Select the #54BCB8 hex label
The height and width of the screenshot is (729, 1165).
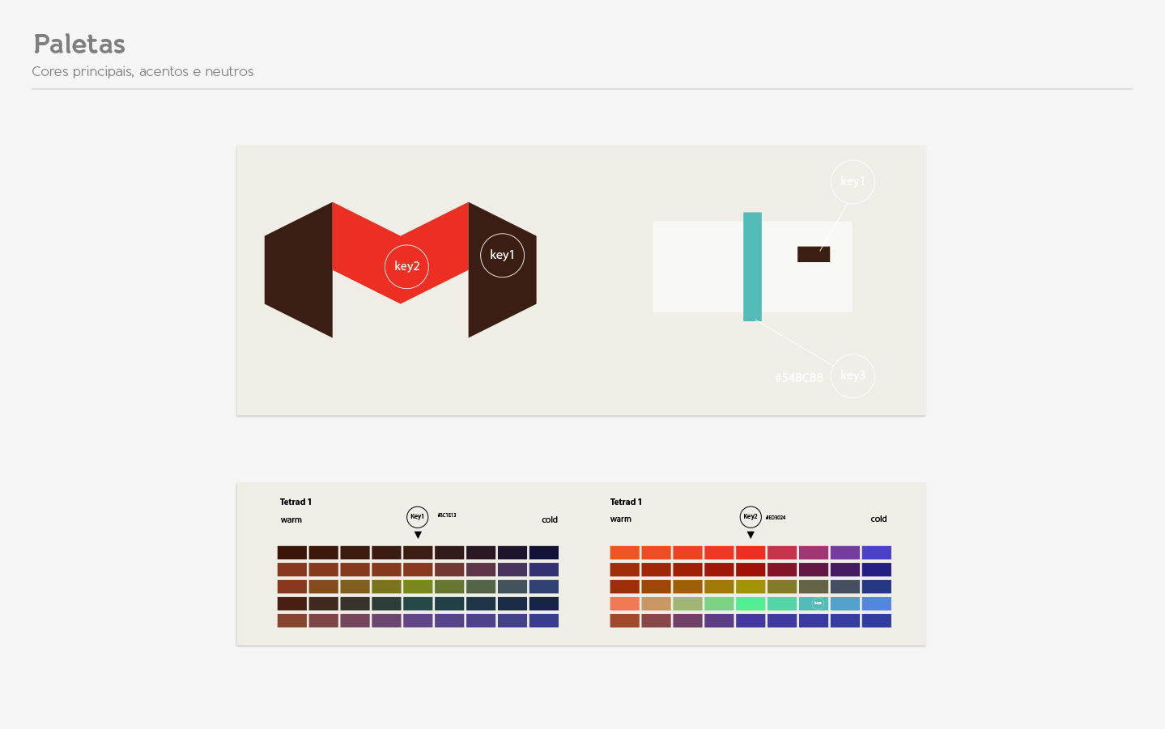798,378
